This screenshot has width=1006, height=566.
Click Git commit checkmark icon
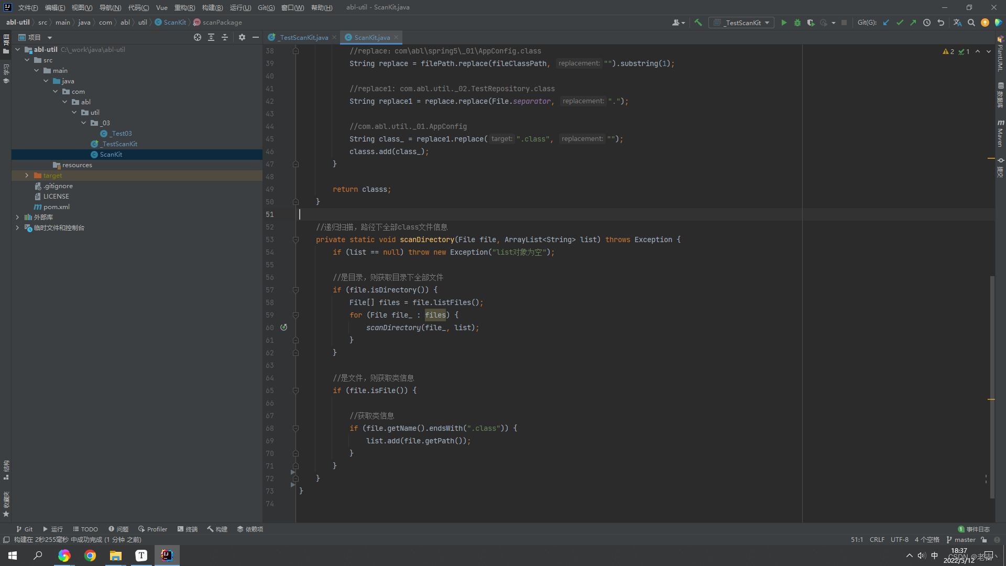tap(900, 23)
